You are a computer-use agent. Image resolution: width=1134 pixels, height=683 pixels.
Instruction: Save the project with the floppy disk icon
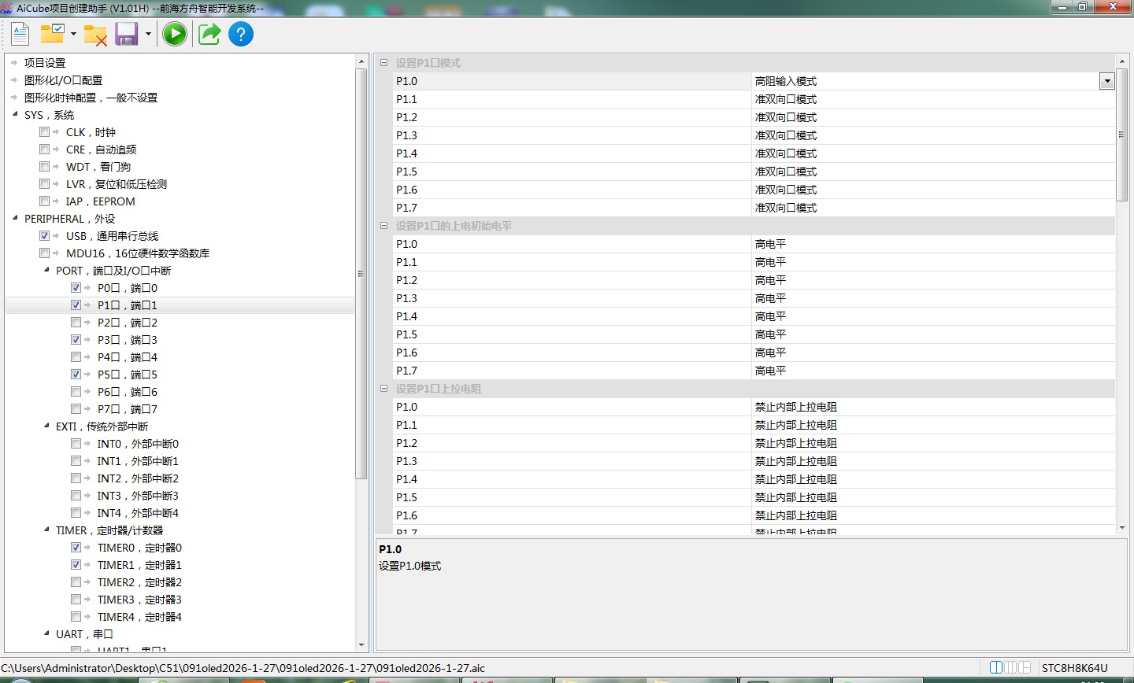pyautogui.click(x=127, y=34)
